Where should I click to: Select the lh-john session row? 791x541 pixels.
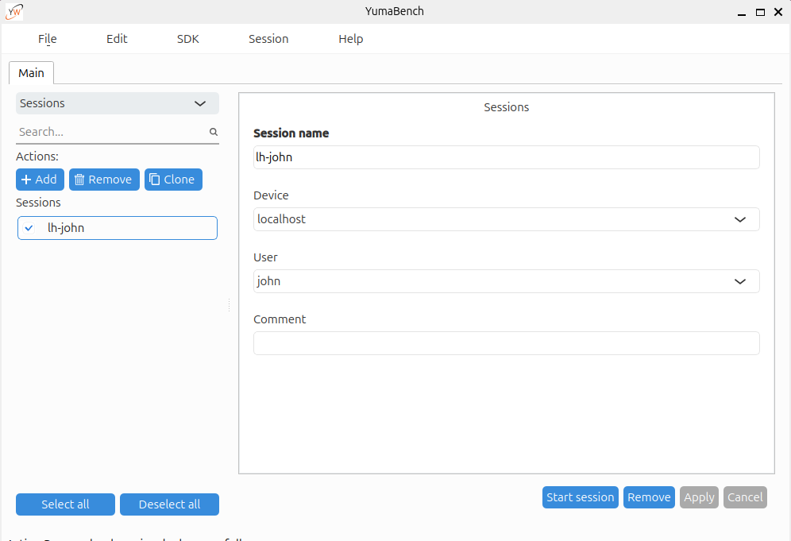118,228
